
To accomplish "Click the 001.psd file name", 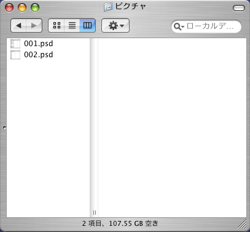I will (39, 44).
